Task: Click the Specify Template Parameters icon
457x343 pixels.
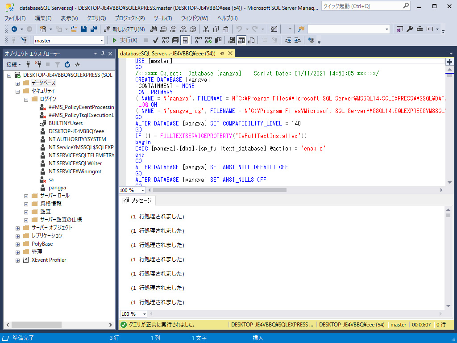Action: coord(311,40)
